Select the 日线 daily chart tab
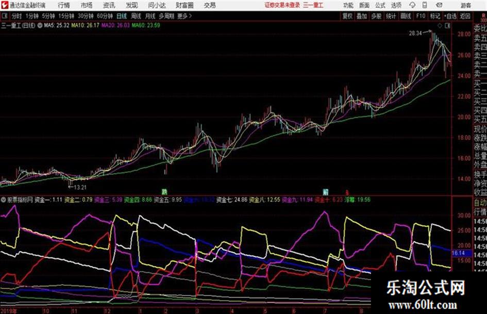Screen dimensions: 487x314 point(122,16)
